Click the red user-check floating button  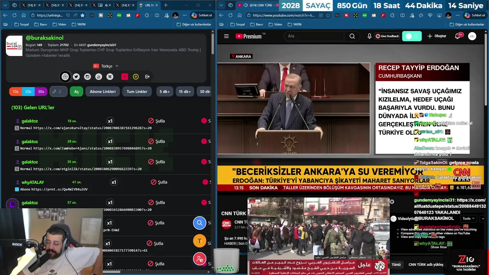(199, 259)
